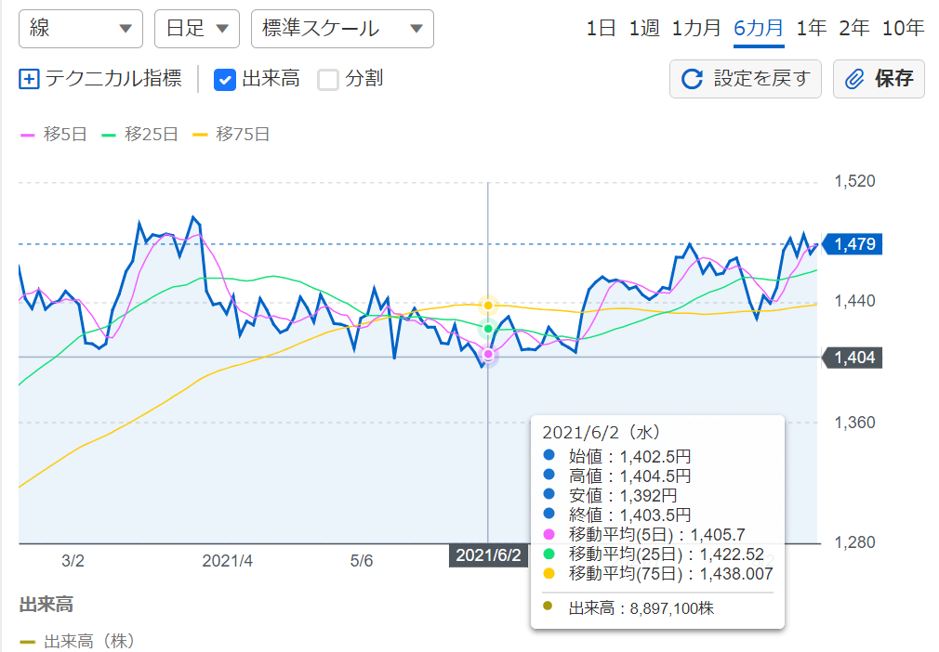
Task: Toggle the 出来高 checkbox off
Action: (224, 79)
